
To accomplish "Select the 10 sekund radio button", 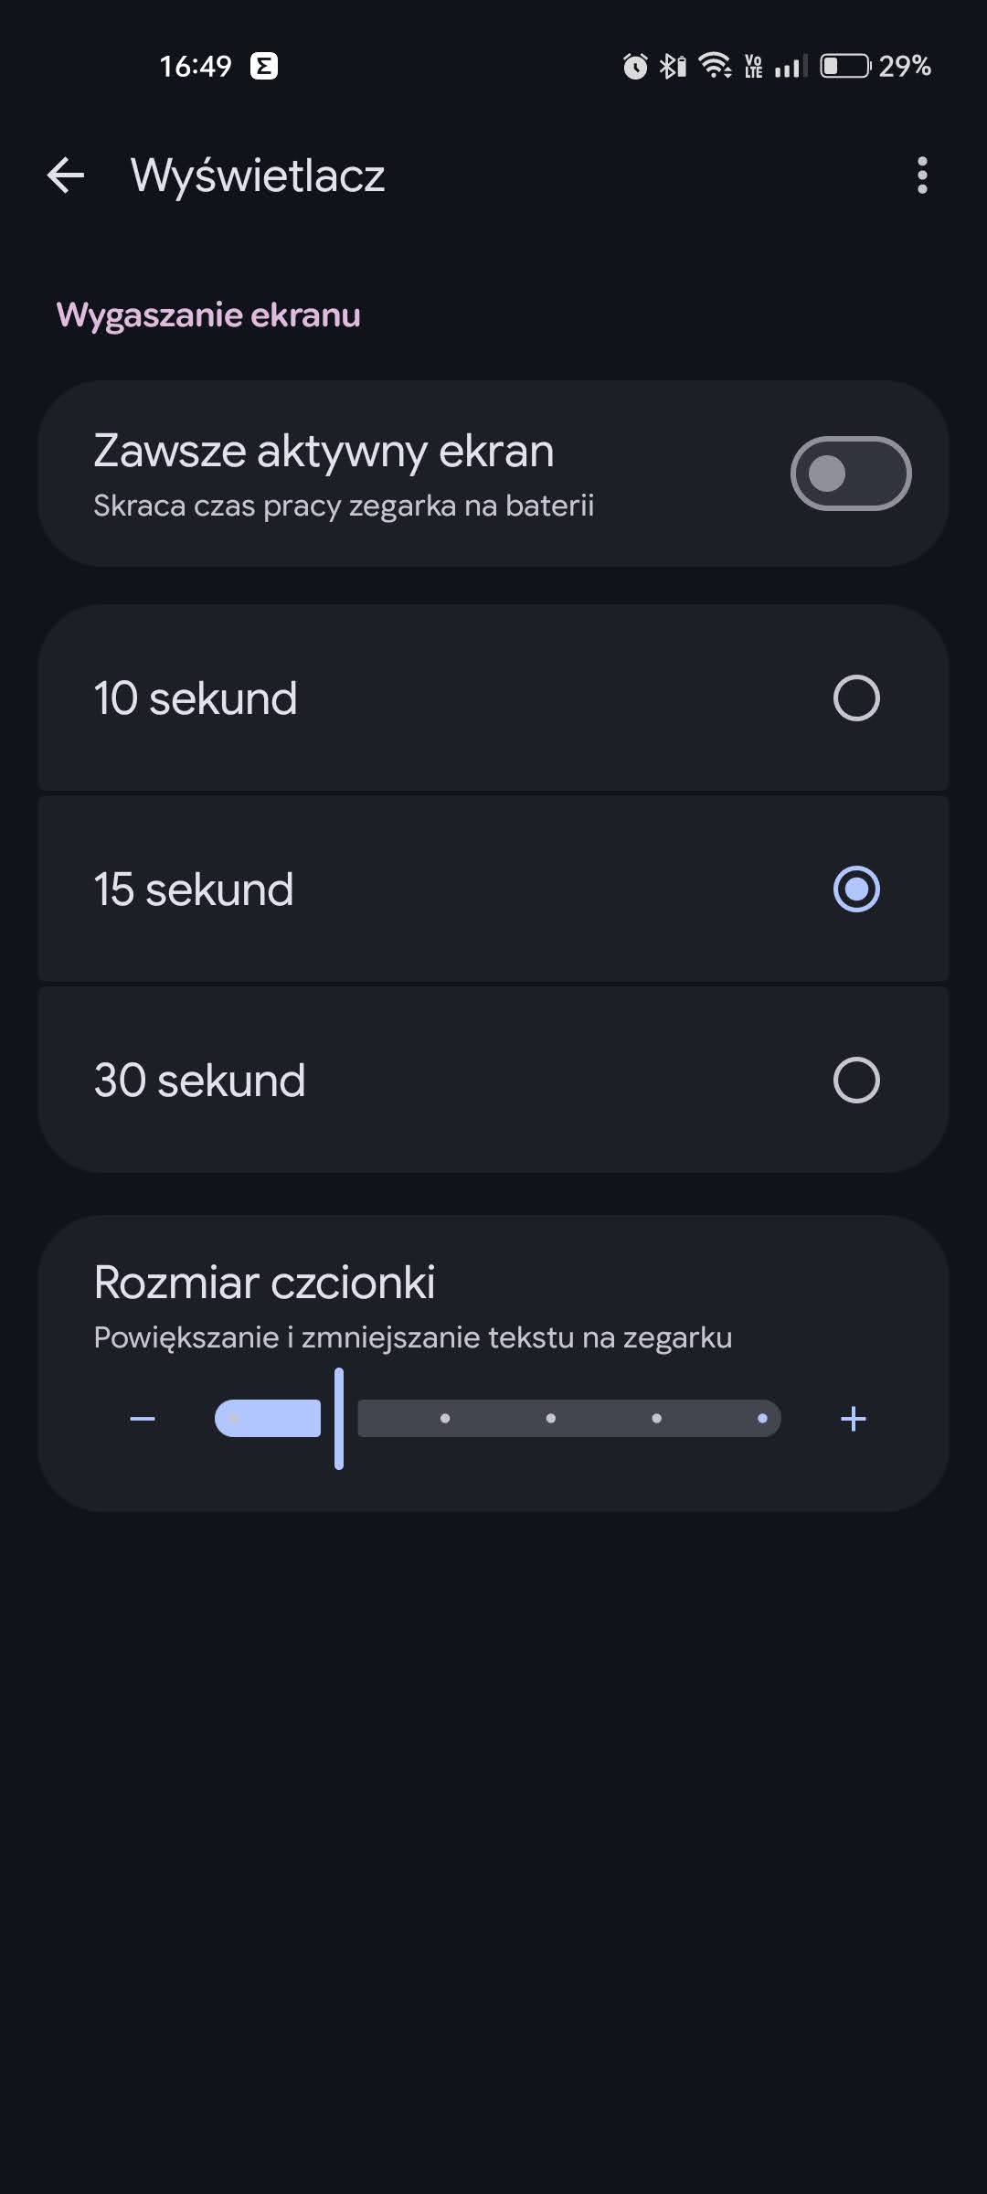I will (856, 698).
